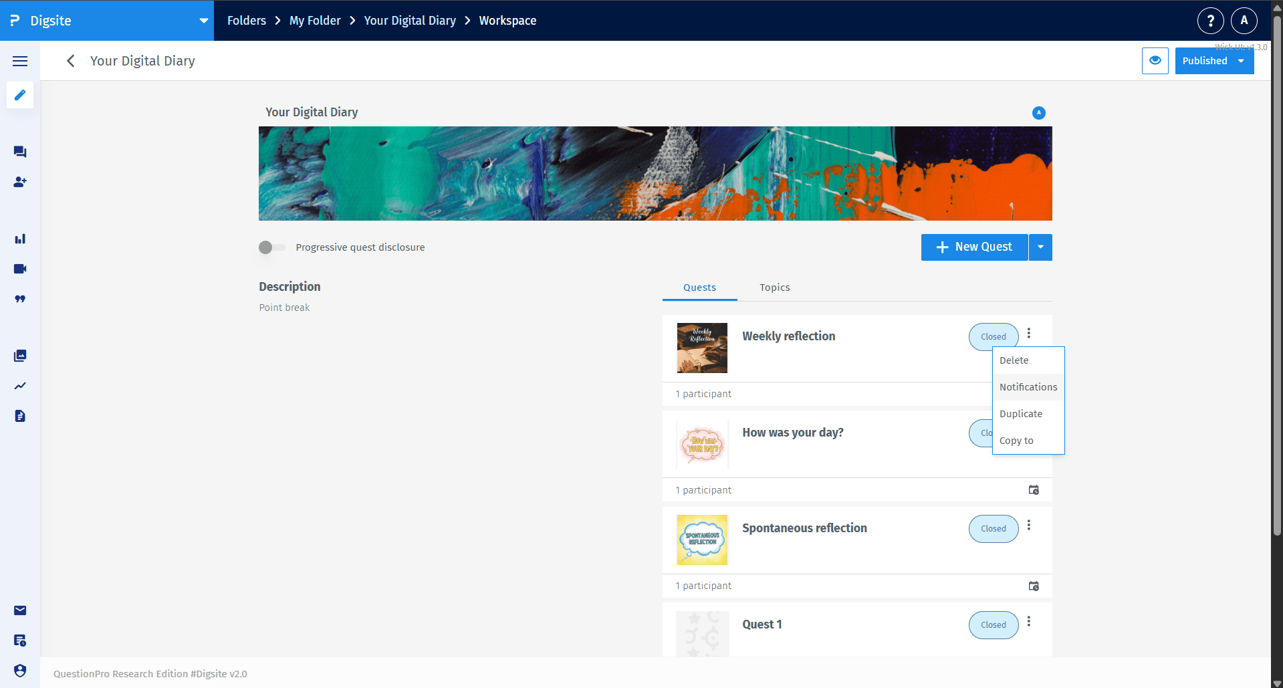Open the Weekly reflection quest title
The width and height of the screenshot is (1283, 688).
pyautogui.click(x=789, y=336)
